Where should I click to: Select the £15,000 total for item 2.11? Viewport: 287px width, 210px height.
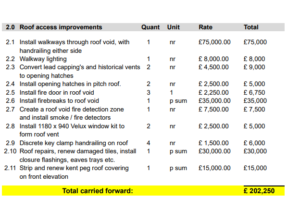click(255, 168)
